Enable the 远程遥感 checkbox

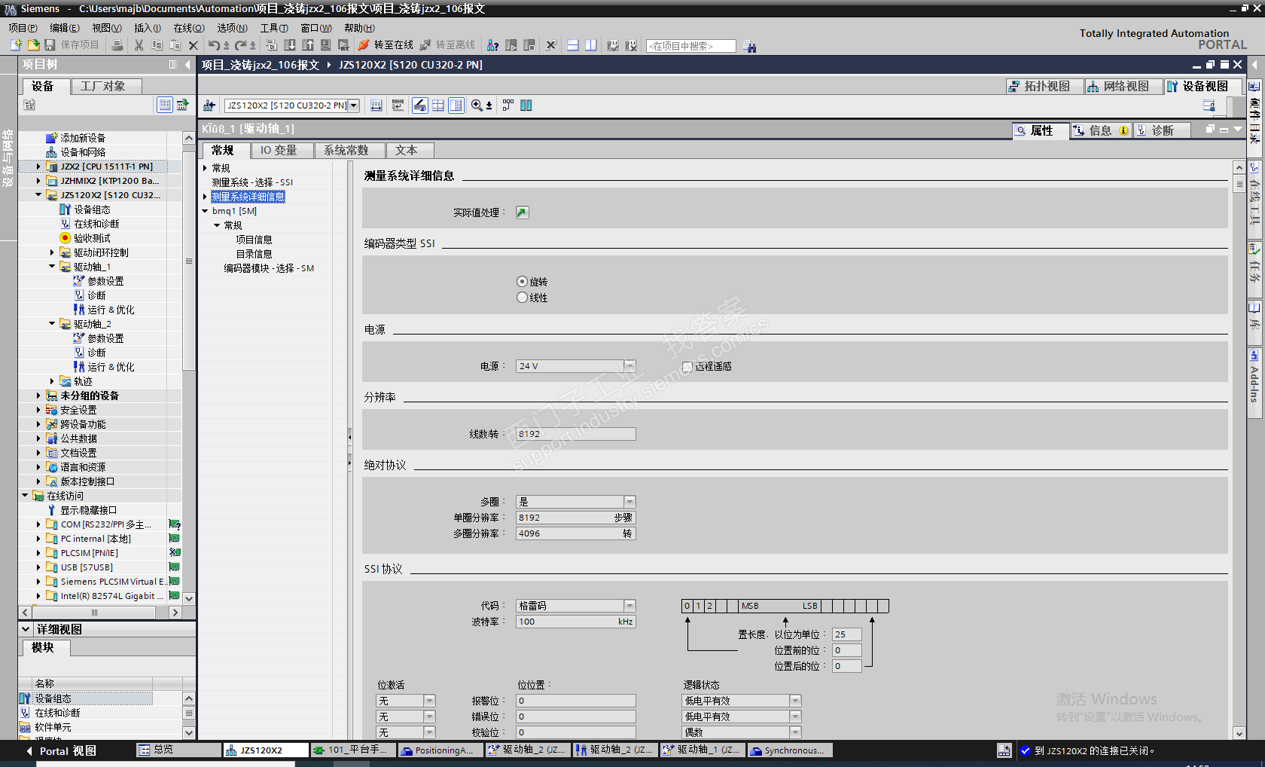coord(687,367)
